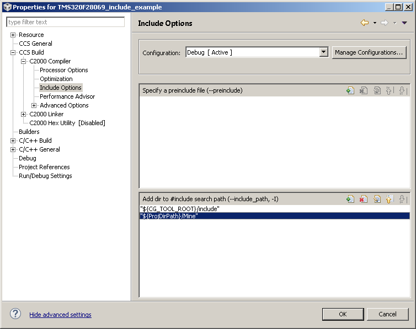Move the selected include path down

(402, 199)
